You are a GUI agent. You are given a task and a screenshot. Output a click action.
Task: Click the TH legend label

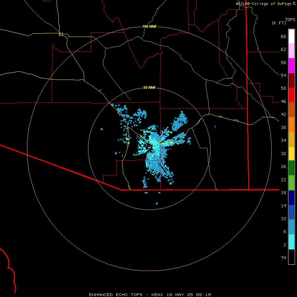click(x=283, y=258)
